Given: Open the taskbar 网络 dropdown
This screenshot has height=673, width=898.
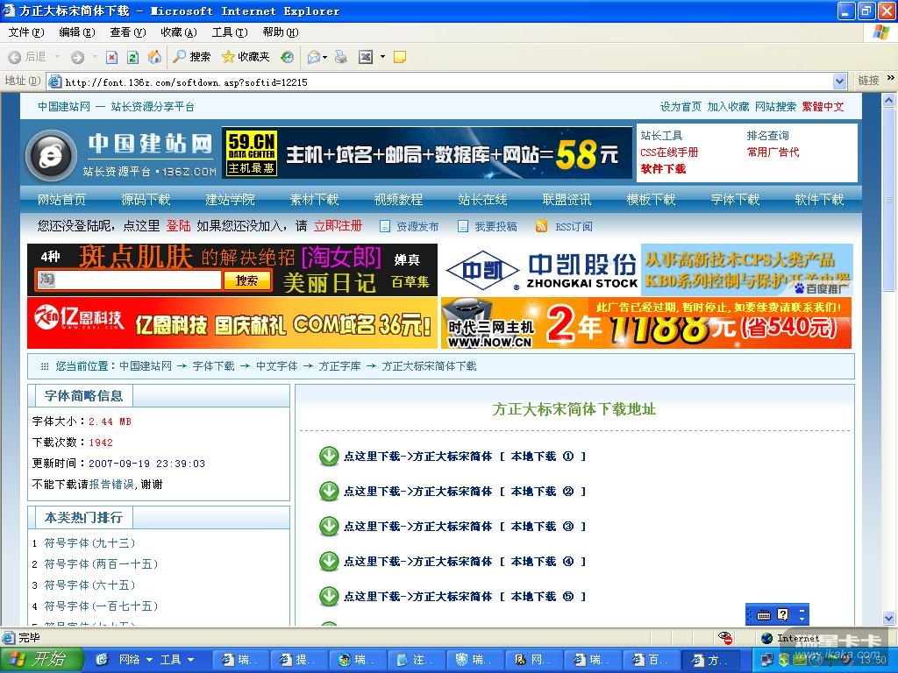Looking at the screenshot, I should [x=136, y=659].
